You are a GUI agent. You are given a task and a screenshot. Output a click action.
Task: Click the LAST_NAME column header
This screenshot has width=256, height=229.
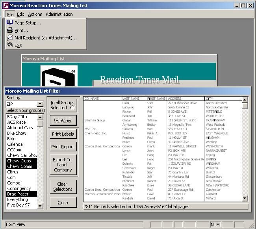[x=134, y=99]
